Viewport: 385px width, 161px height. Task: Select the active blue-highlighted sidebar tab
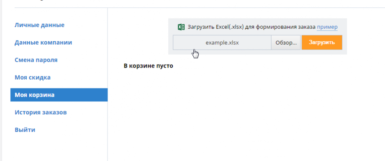tap(59, 95)
